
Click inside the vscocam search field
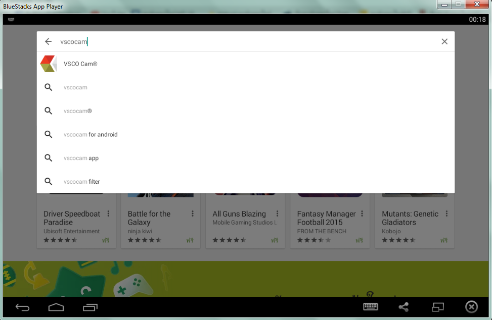pyautogui.click(x=245, y=42)
